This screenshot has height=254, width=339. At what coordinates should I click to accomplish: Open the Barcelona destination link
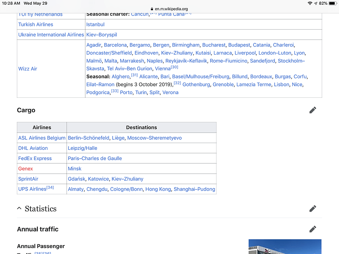click(x=115, y=45)
